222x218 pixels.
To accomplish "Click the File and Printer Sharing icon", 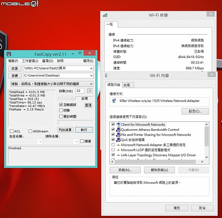I will pos(118,135).
